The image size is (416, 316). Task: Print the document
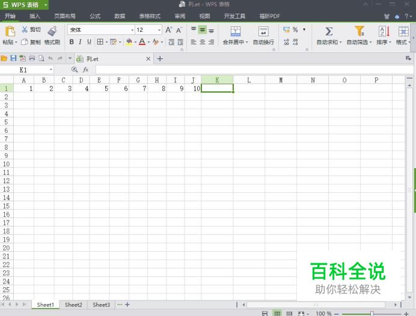pyautogui.click(x=32, y=58)
